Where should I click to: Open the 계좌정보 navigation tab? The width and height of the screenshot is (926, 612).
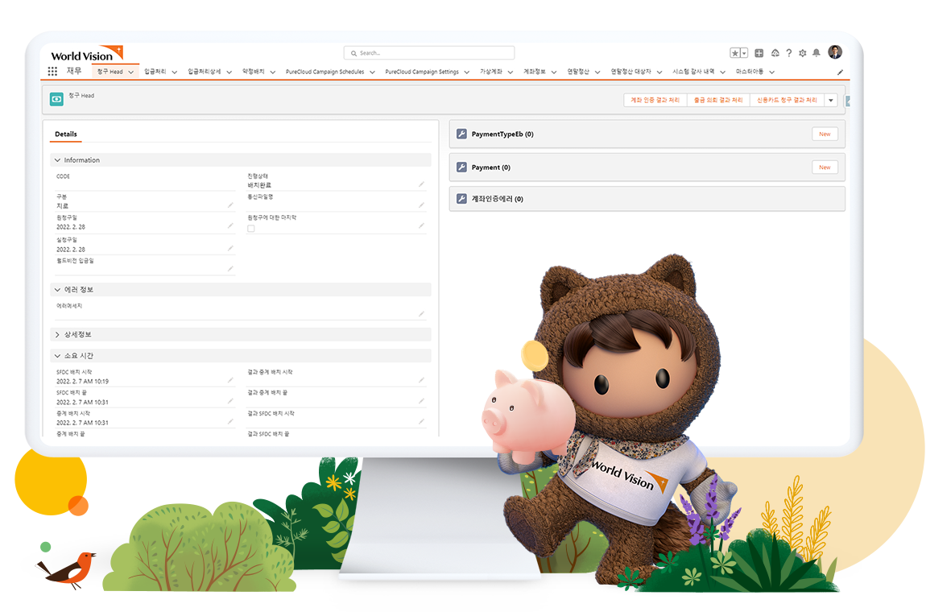(x=535, y=72)
